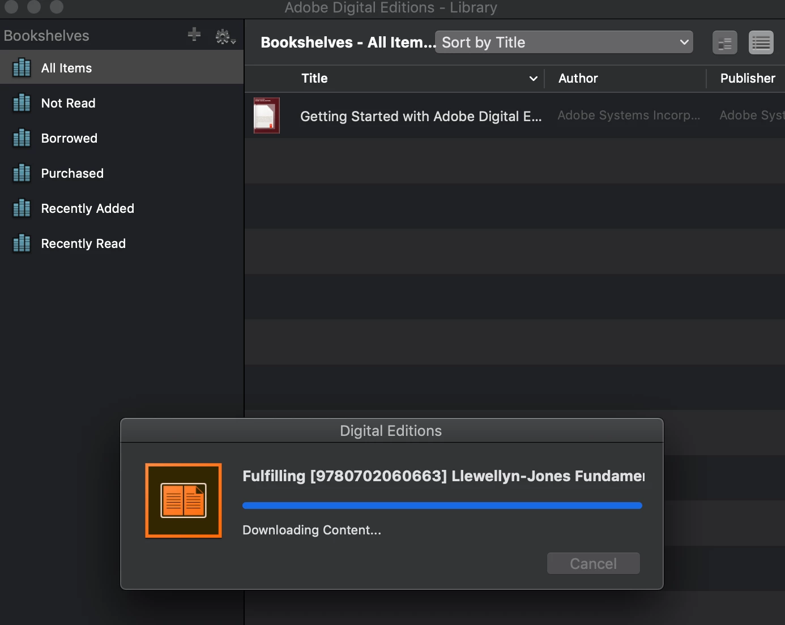Click the Borrowed bookshelf icon
The image size is (785, 625).
point(22,138)
